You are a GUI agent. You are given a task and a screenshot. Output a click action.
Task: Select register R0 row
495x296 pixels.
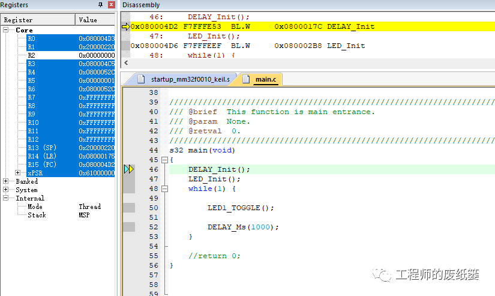point(70,38)
